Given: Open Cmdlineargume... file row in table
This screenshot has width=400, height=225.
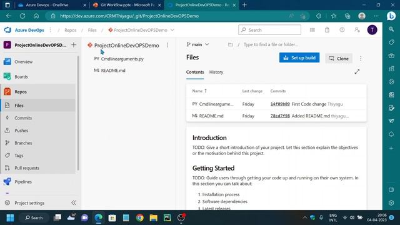Looking at the screenshot, I should coord(276,104).
